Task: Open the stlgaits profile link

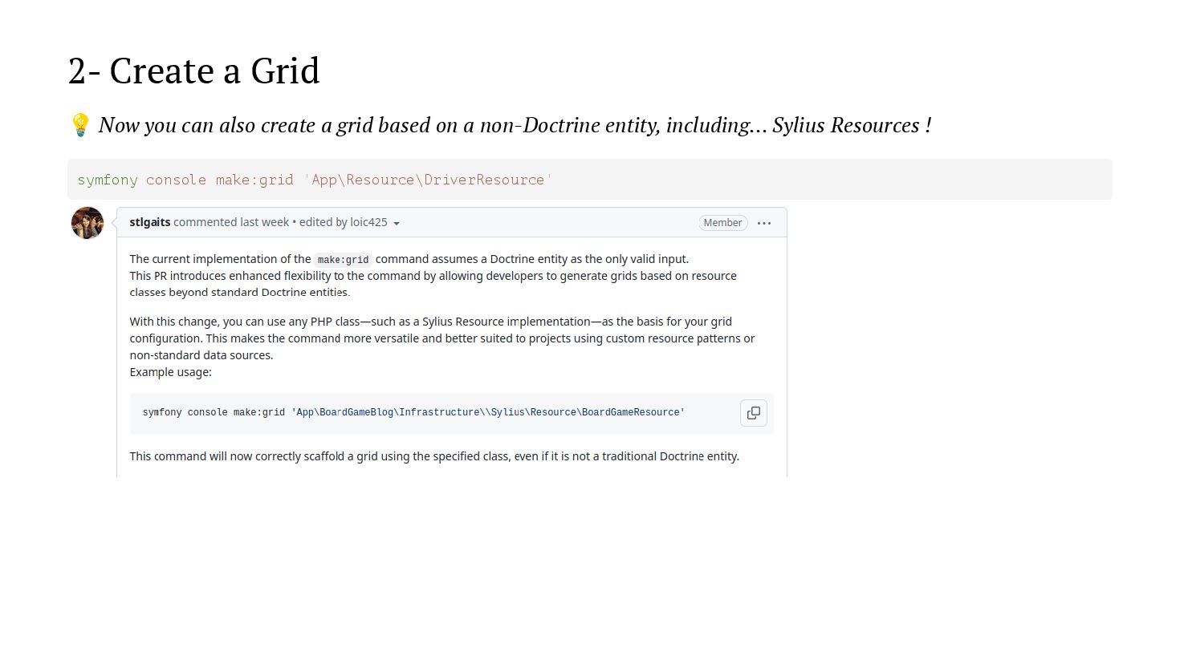Action: [150, 222]
